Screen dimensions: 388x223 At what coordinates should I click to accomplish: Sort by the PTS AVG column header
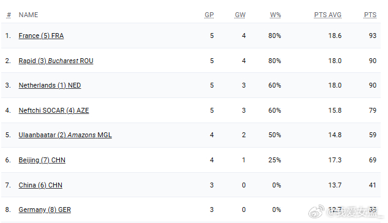[327, 15]
